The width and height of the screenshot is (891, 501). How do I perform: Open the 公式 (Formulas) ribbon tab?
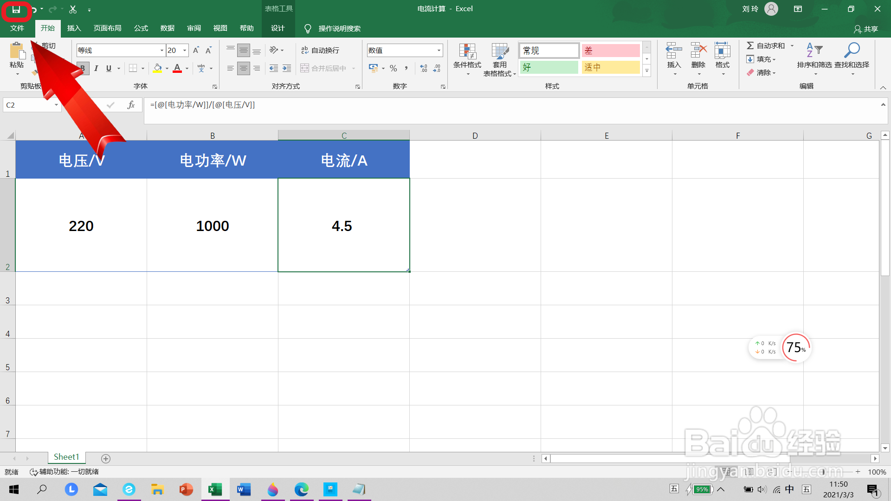(x=141, y=28)
